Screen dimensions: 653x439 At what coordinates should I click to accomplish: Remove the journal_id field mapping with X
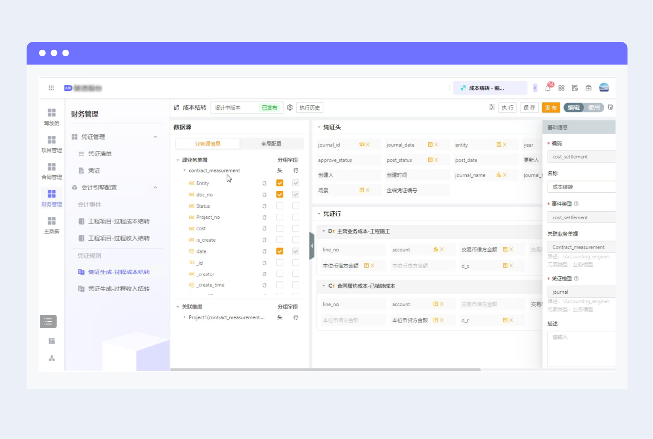tap(368, 145)
